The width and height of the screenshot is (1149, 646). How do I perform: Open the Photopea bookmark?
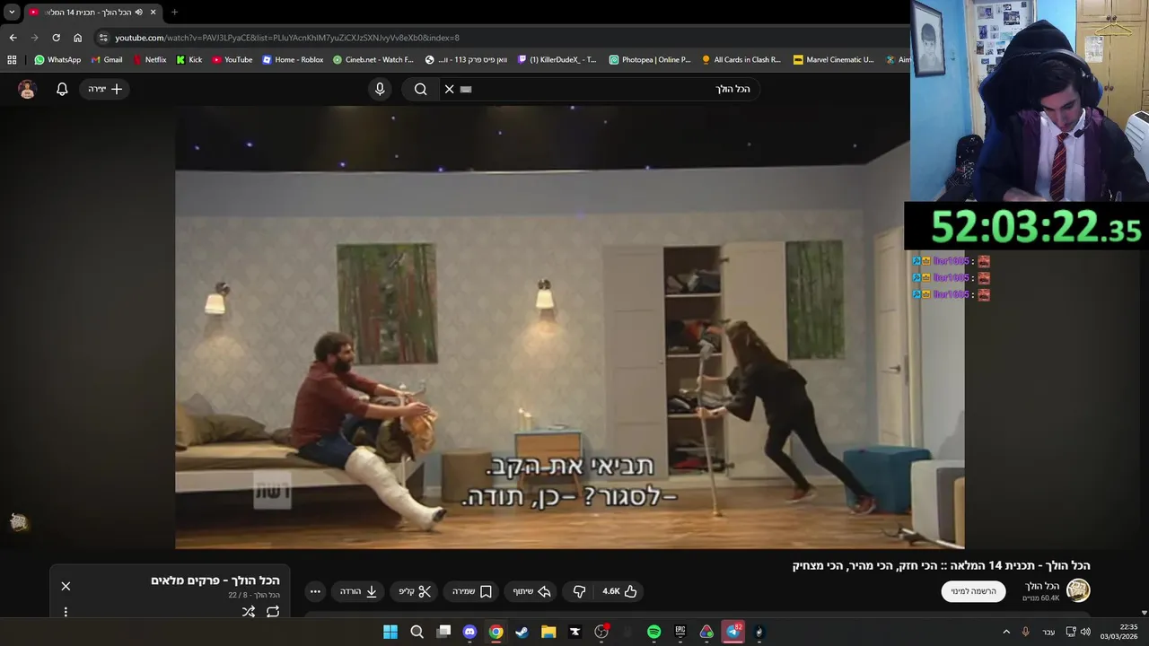click(650, 60)
